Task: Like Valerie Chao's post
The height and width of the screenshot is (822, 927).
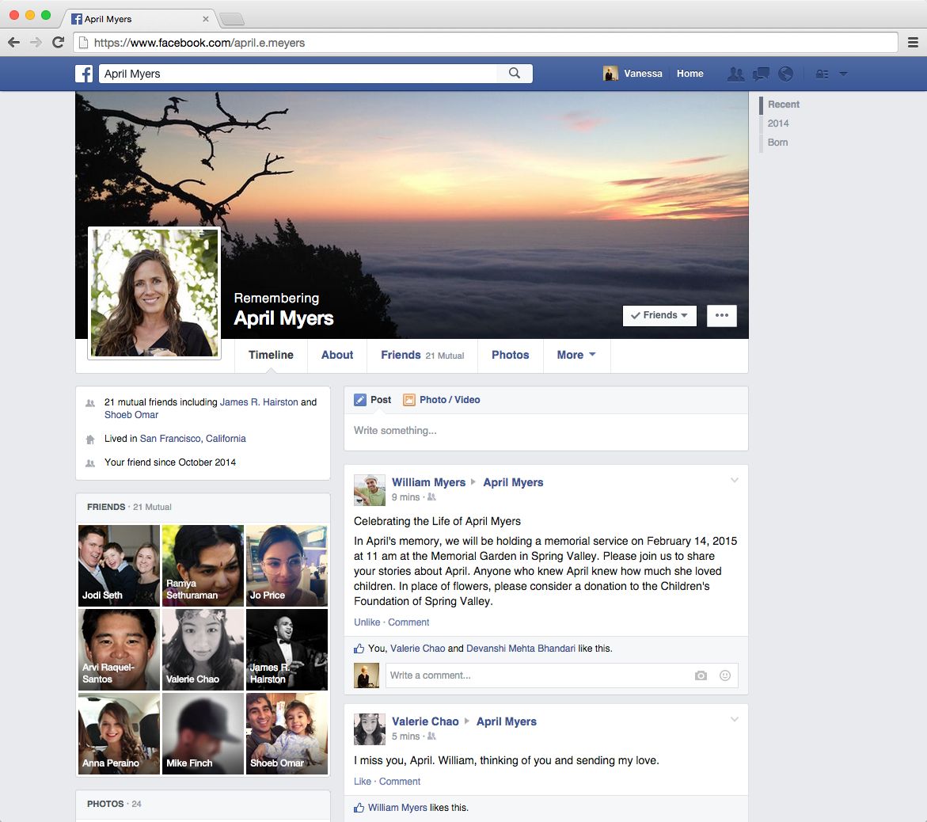Action: point(362,782)
